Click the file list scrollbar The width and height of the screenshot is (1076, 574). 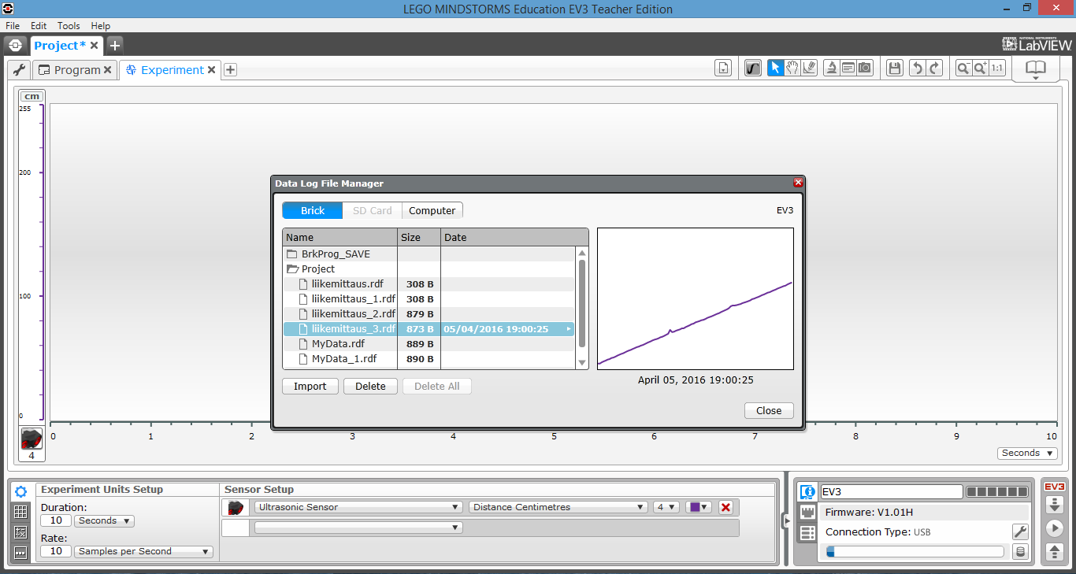582,303
